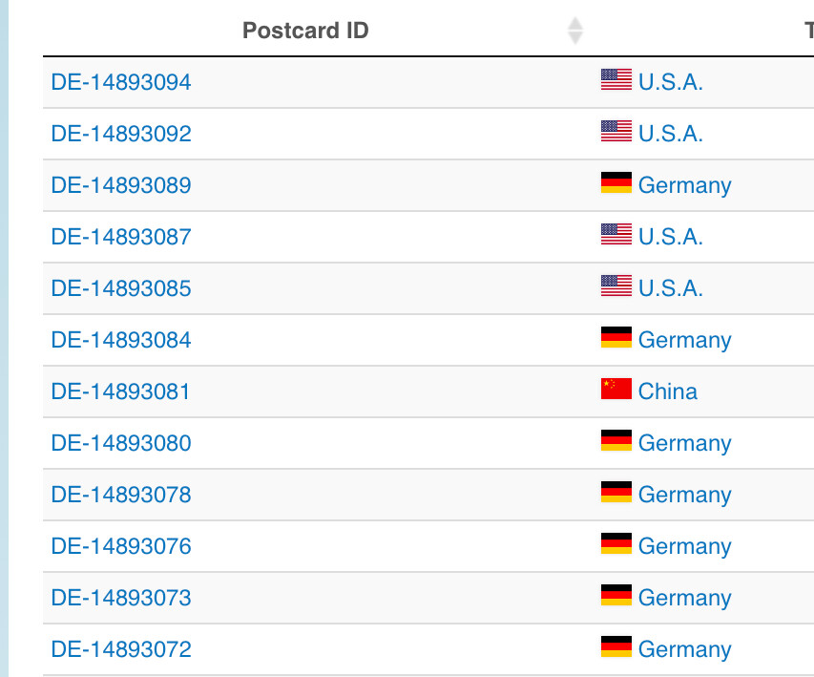The image size is (814, 677).
Task: Click Germany flag for DE-14893072
Action: 616,646
